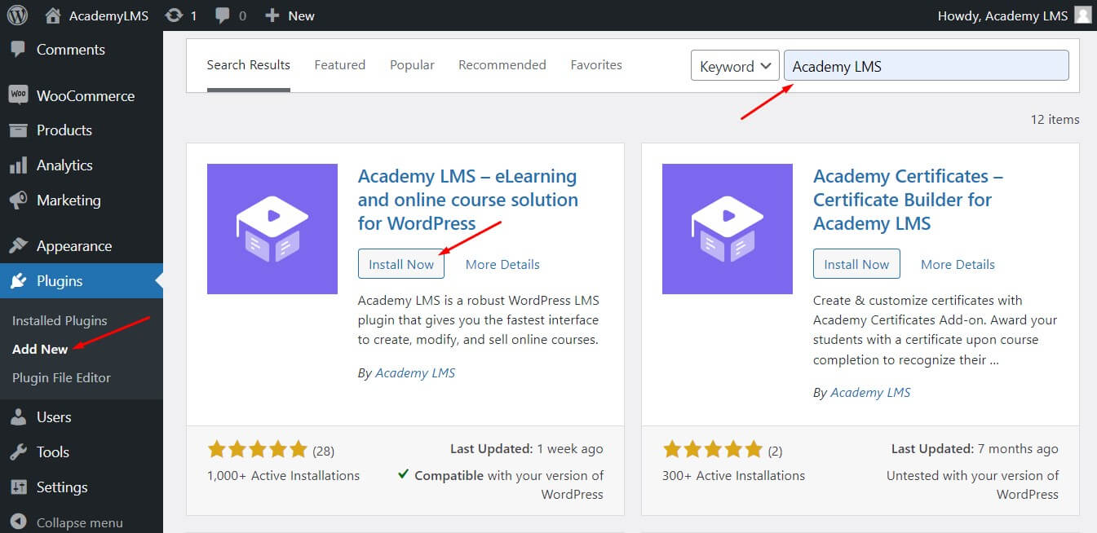The height and width of the screenshot is (533, 1097).
Task: Open the Keyword search filter dropdown
Action: pyautogui.click(x=733, y=65)
